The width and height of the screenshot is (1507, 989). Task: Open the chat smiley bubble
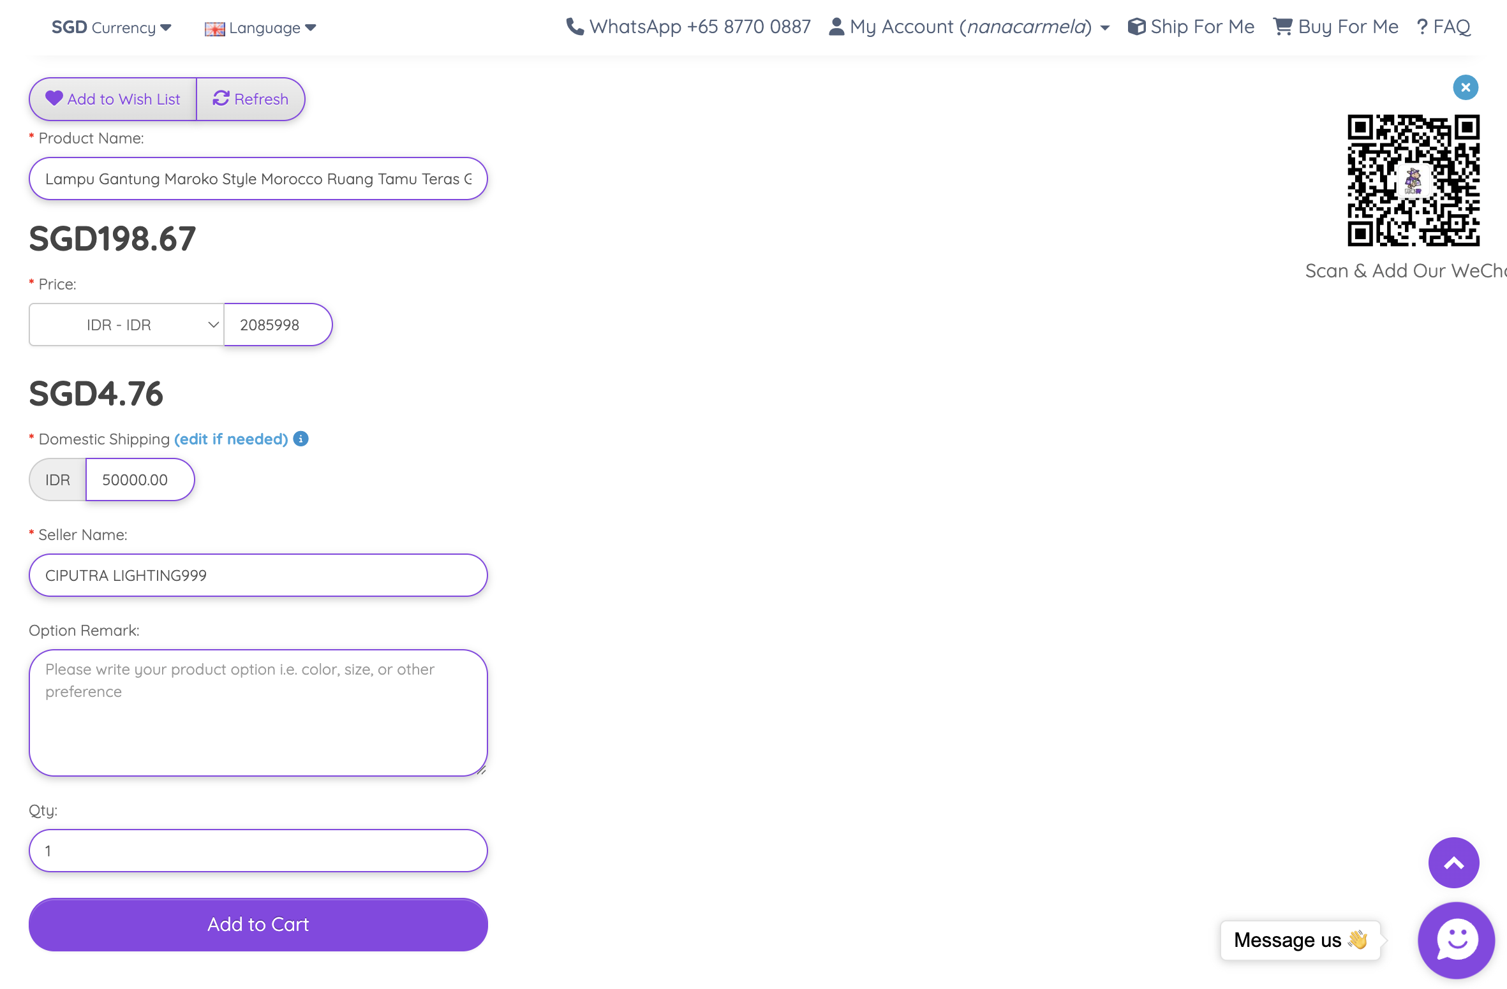pos(1456,940)
